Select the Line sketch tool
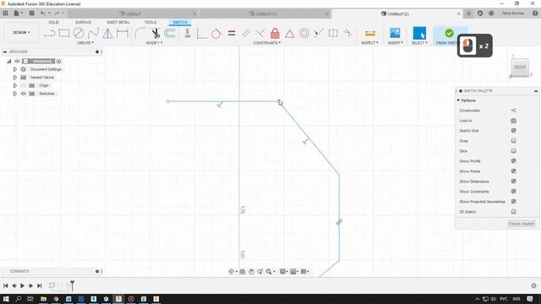This screenshot has height=304, width=541. pyautogui.click(x=49, y=34)
